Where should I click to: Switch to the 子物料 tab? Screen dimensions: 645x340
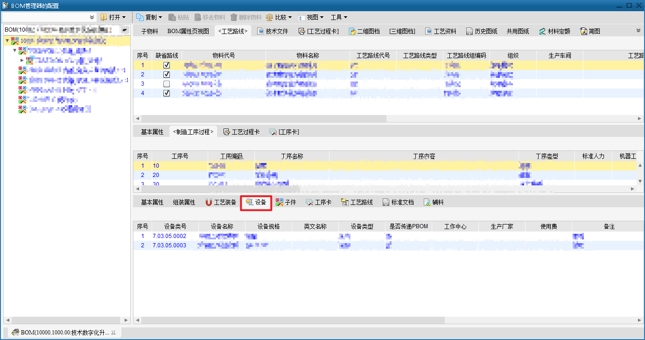click(x=149, y=31)
